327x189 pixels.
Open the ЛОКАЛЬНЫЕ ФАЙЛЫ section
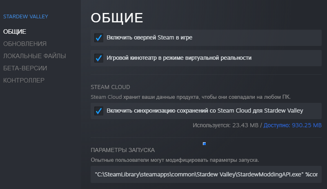pos(34,56)
